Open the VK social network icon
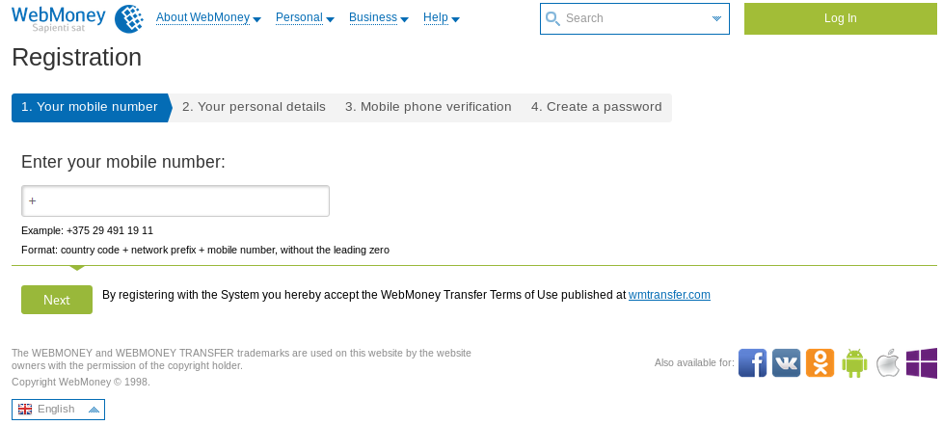Image resolution: width=942 pixels, height=425 pixels. 786,362
